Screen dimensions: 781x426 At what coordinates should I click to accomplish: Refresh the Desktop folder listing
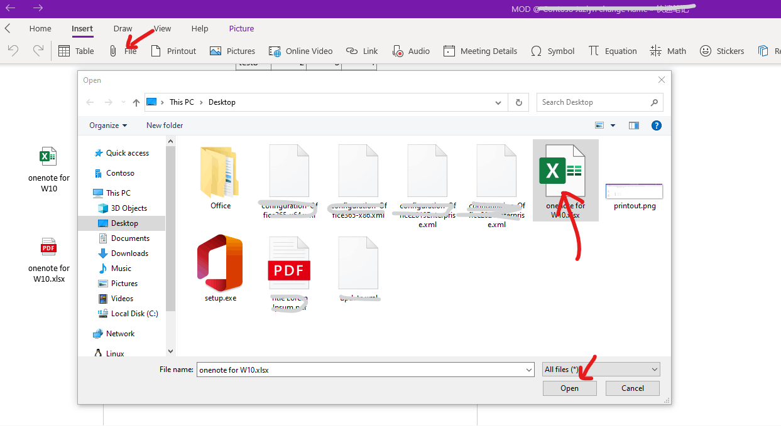(518, 102)
